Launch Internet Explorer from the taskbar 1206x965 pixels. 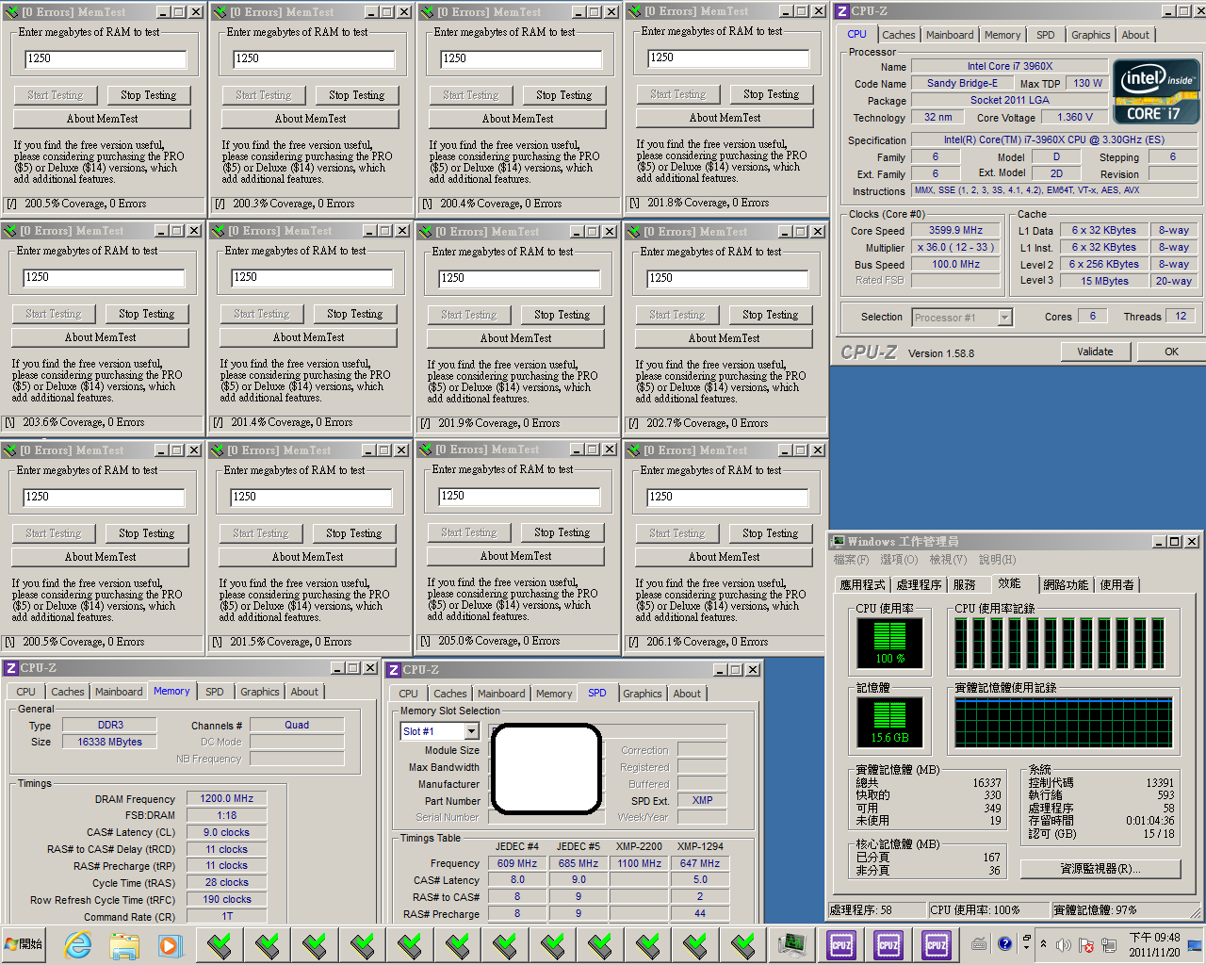tap(77, 944)
